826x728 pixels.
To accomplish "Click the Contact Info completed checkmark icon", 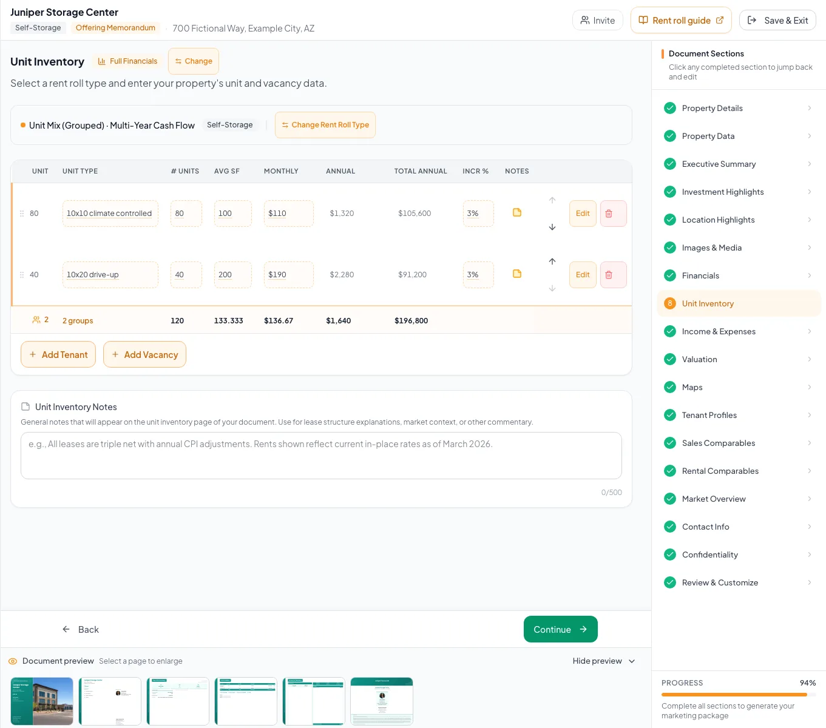I will [670, 527].
